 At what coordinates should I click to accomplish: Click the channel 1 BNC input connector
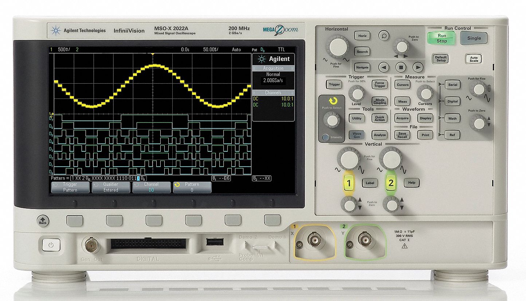pos(314,239)
